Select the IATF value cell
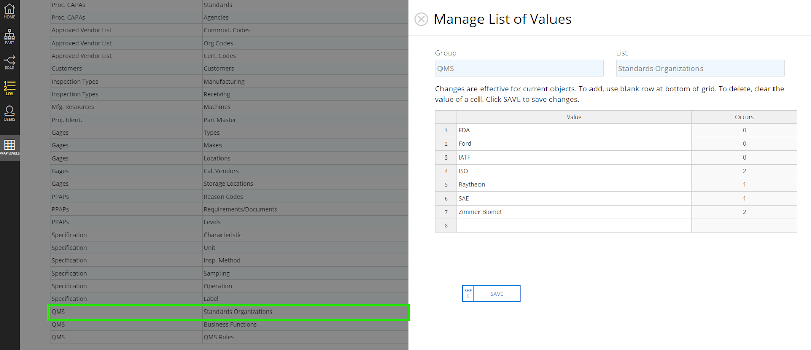The image size is (811, 350). pyautogui.click(x=574, y=158)
